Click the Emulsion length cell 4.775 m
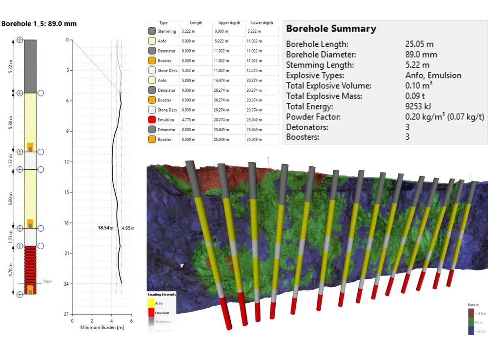The image size is (488, 355). (188, 119)
